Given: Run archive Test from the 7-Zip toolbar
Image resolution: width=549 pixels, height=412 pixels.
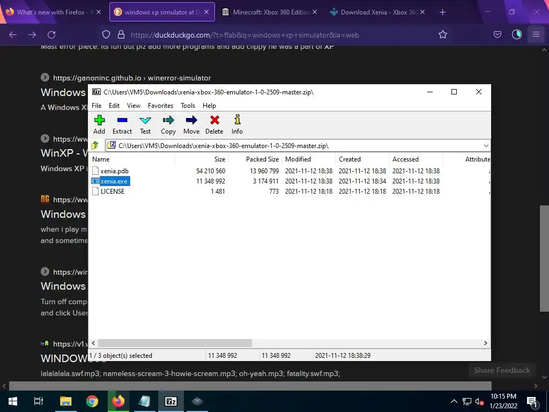Looking at the screenshot, I should (145, 124).
